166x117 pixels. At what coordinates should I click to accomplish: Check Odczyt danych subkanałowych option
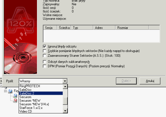(x=44, y=62)
